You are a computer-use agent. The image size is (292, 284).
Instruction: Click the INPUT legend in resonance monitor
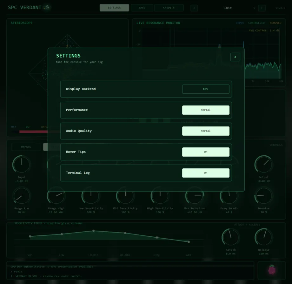pos(240,23)
